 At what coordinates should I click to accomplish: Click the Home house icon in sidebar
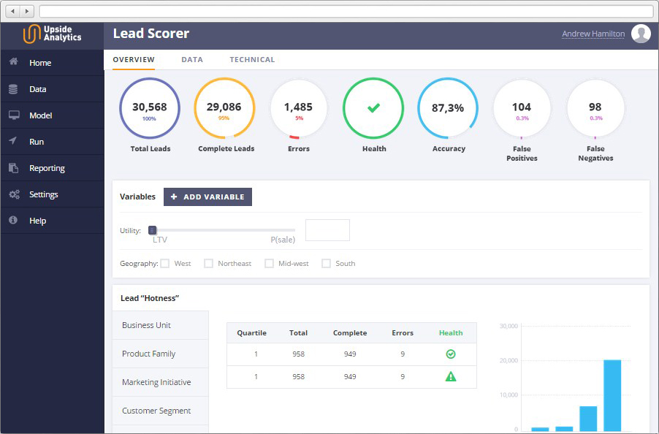[x=13, y=62]
